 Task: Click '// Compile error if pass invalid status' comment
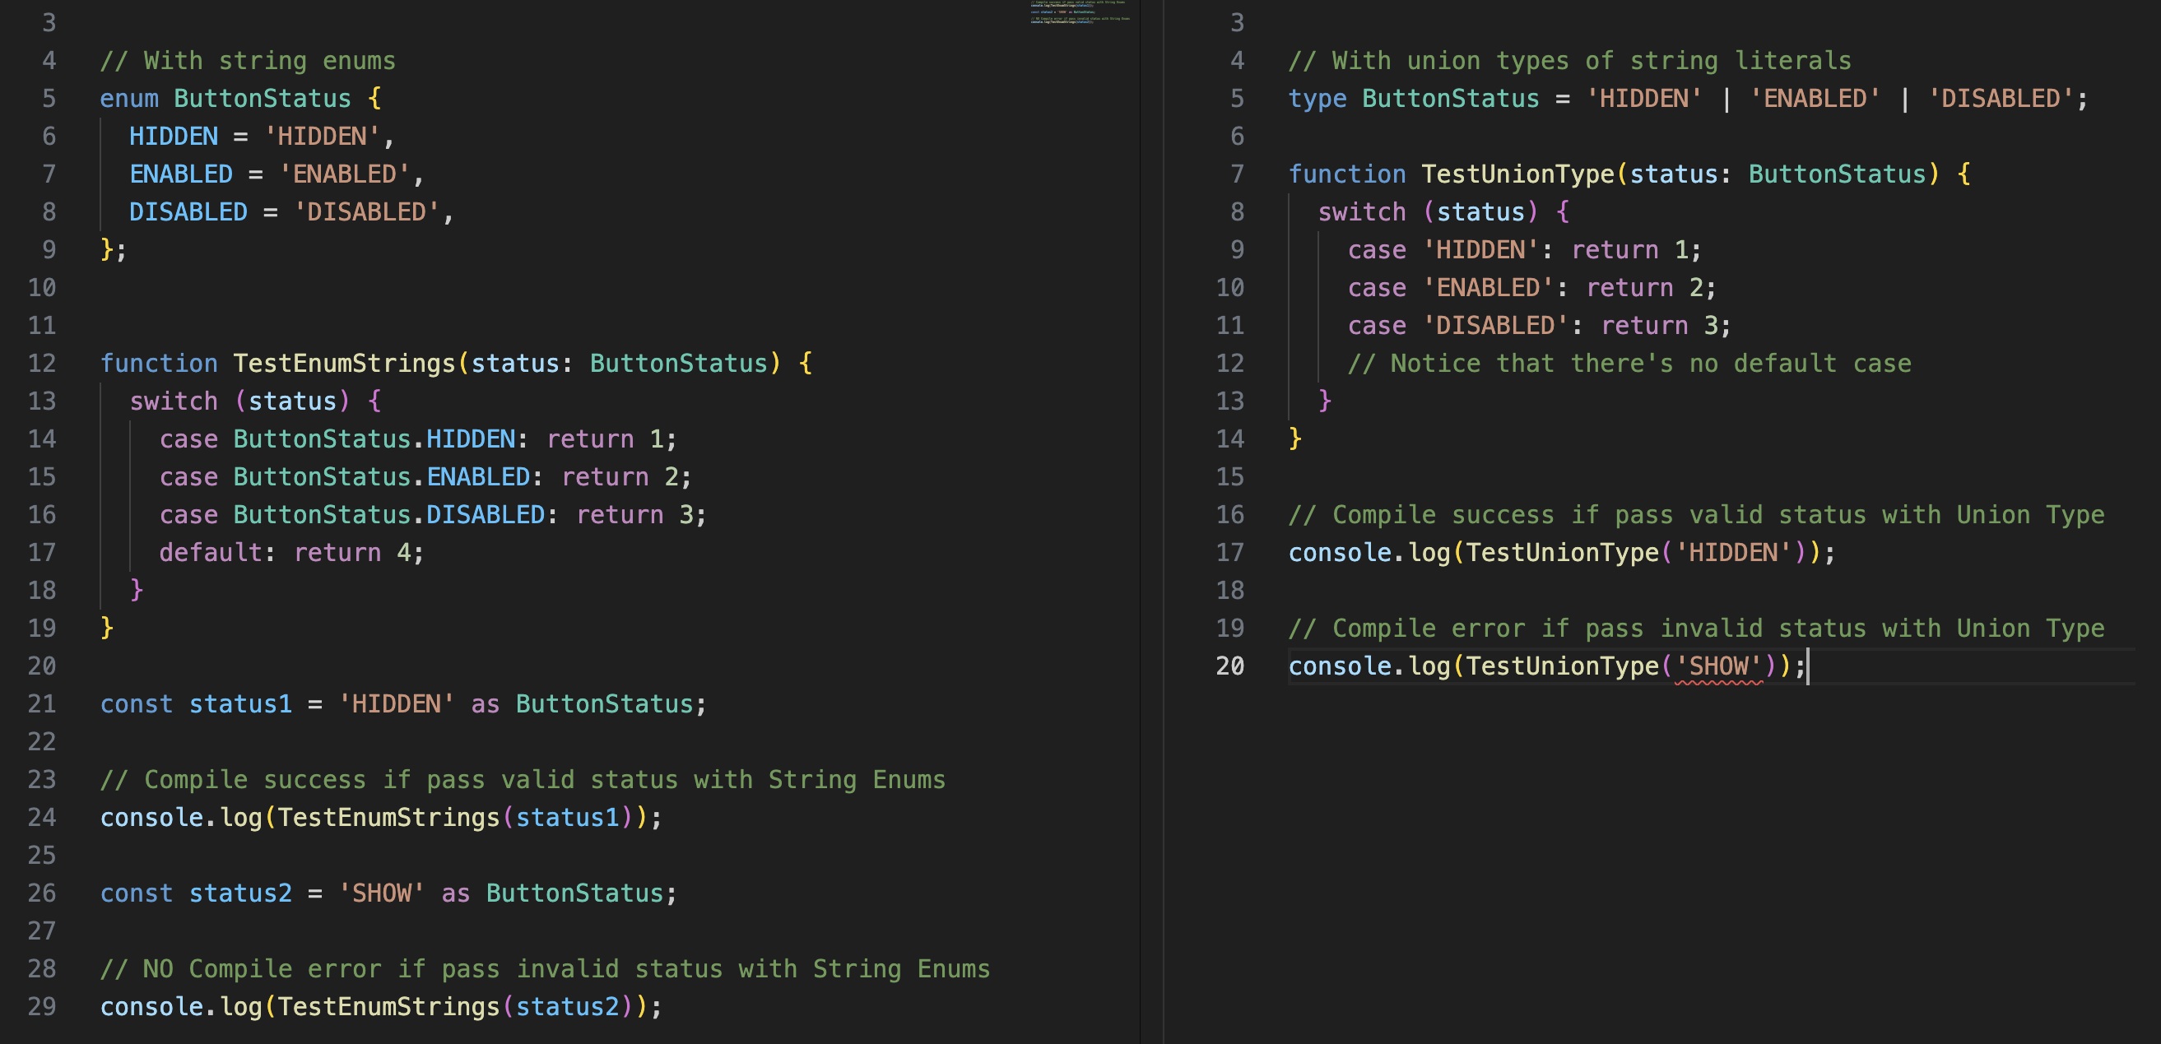pos(1696,628)
